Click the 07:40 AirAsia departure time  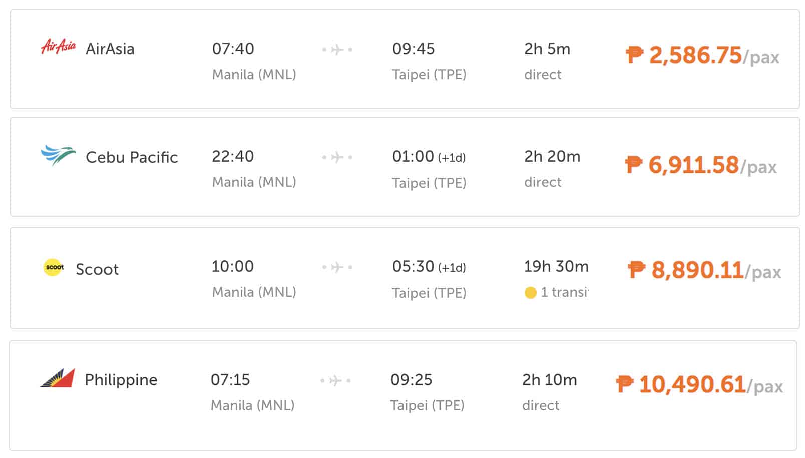(233, 49)
